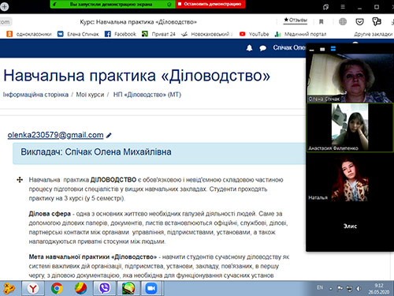Click the globe icon in address bar
394x296 pixels.
coord(343,21)
